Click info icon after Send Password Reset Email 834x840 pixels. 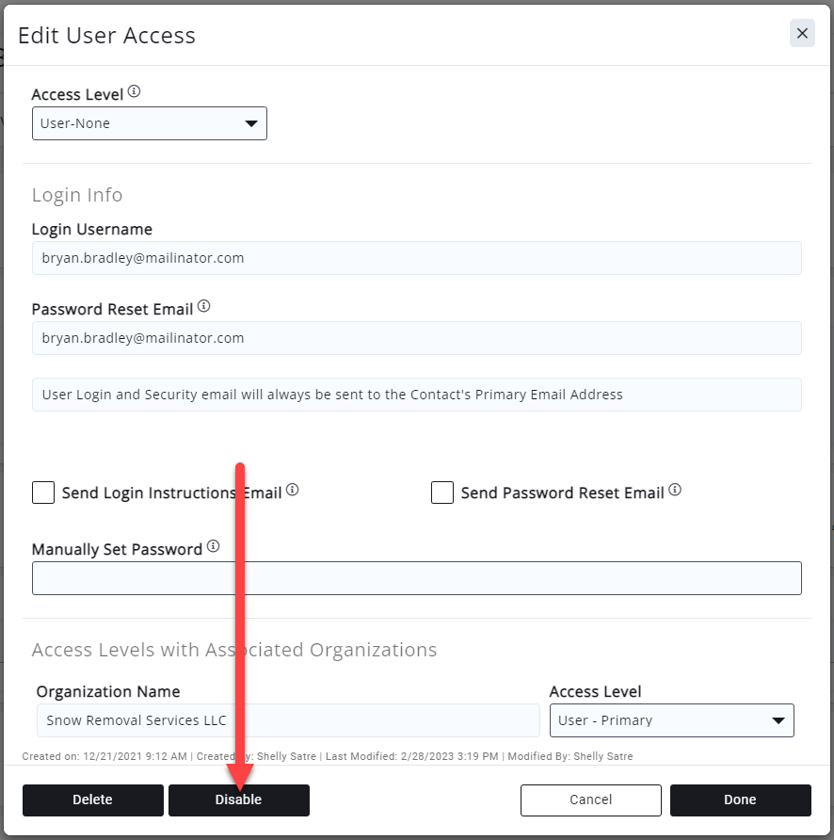pos(675,491)
